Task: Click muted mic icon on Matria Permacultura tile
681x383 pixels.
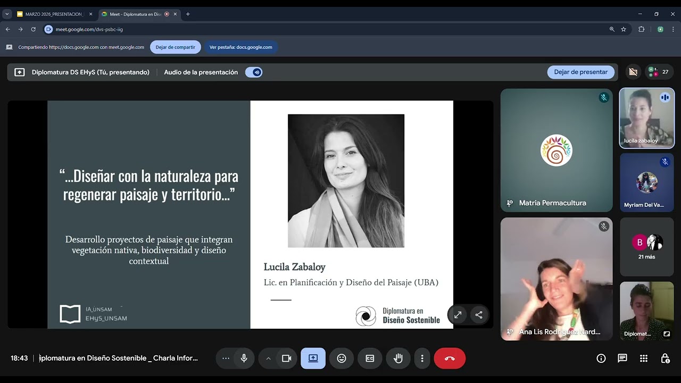Action: (603, 98)
